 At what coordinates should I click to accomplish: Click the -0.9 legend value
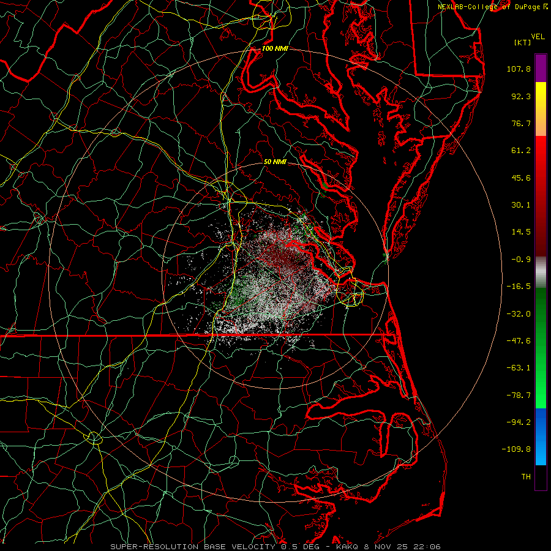[x=521, y=260]
